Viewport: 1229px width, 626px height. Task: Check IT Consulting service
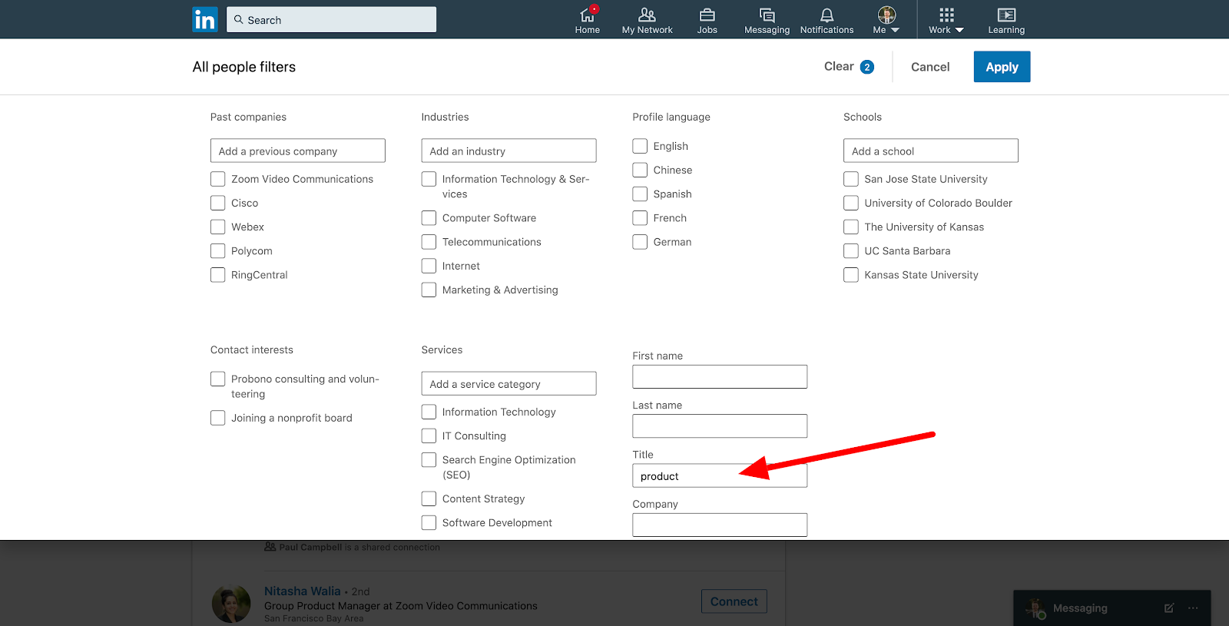(x=429, y=436)
